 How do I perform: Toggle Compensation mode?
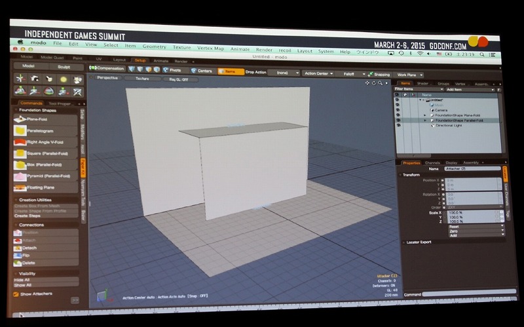pos(107,68)
